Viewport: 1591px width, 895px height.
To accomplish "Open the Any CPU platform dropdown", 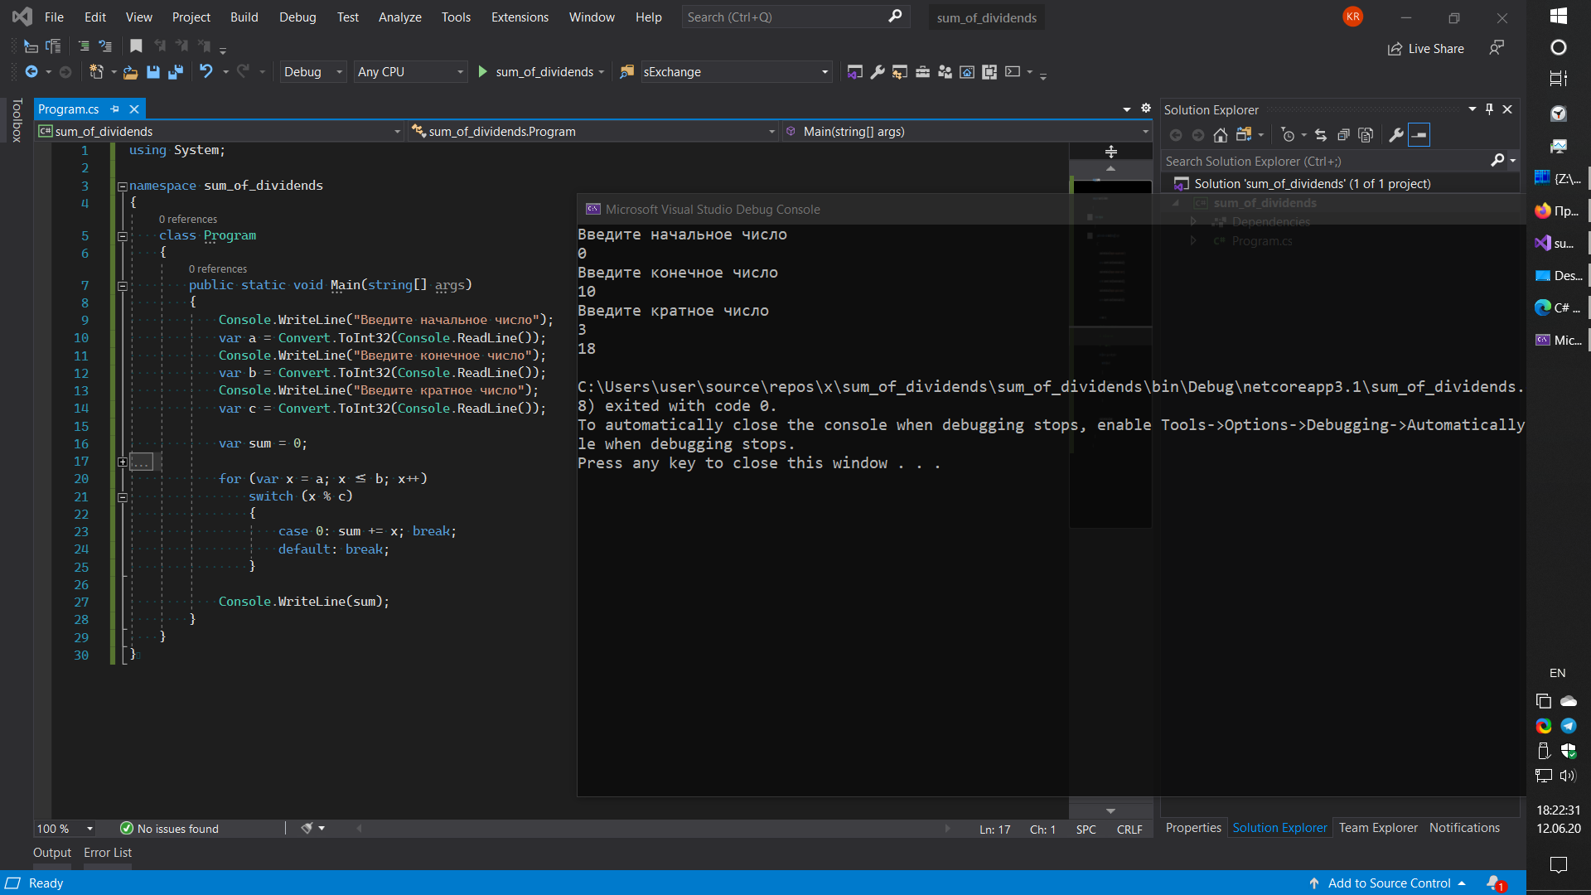I will 410,72.
